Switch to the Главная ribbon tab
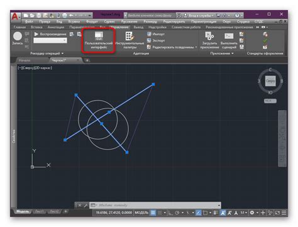 [x=19, y=27]
